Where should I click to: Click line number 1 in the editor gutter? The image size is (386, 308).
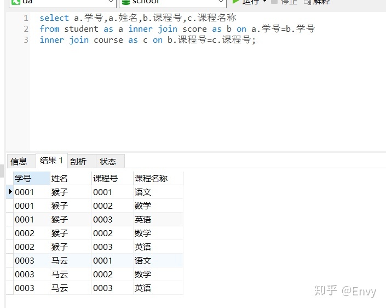pos(26,18)
